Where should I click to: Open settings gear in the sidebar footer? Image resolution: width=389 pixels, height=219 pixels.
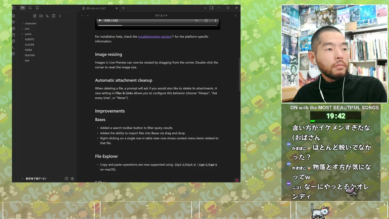pos(72,179)
